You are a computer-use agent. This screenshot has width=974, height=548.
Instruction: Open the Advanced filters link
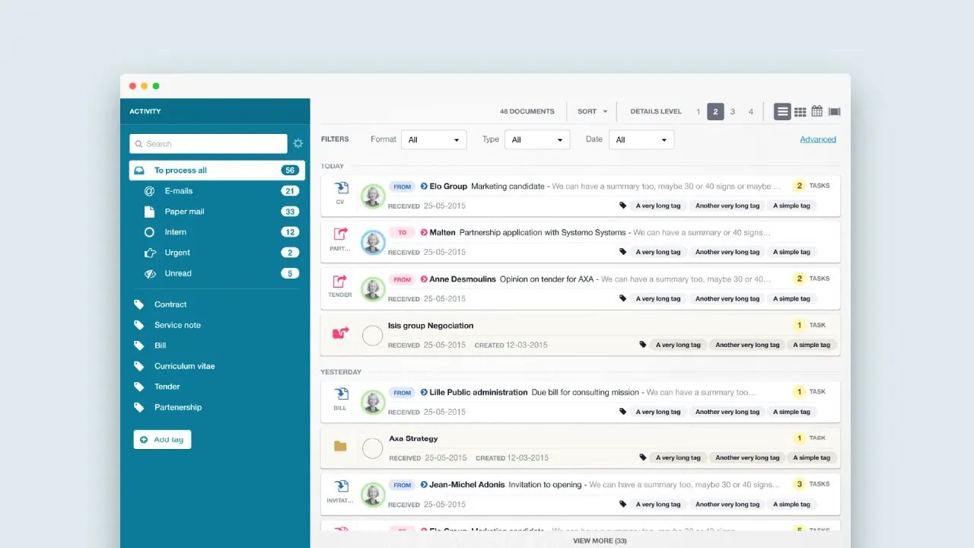(x=818, y=139)
